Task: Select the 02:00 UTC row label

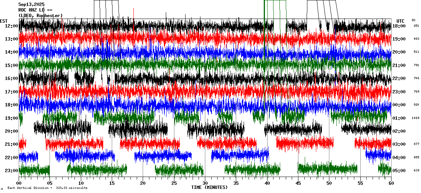Action: pyautogui.click(x=399, y=131)
